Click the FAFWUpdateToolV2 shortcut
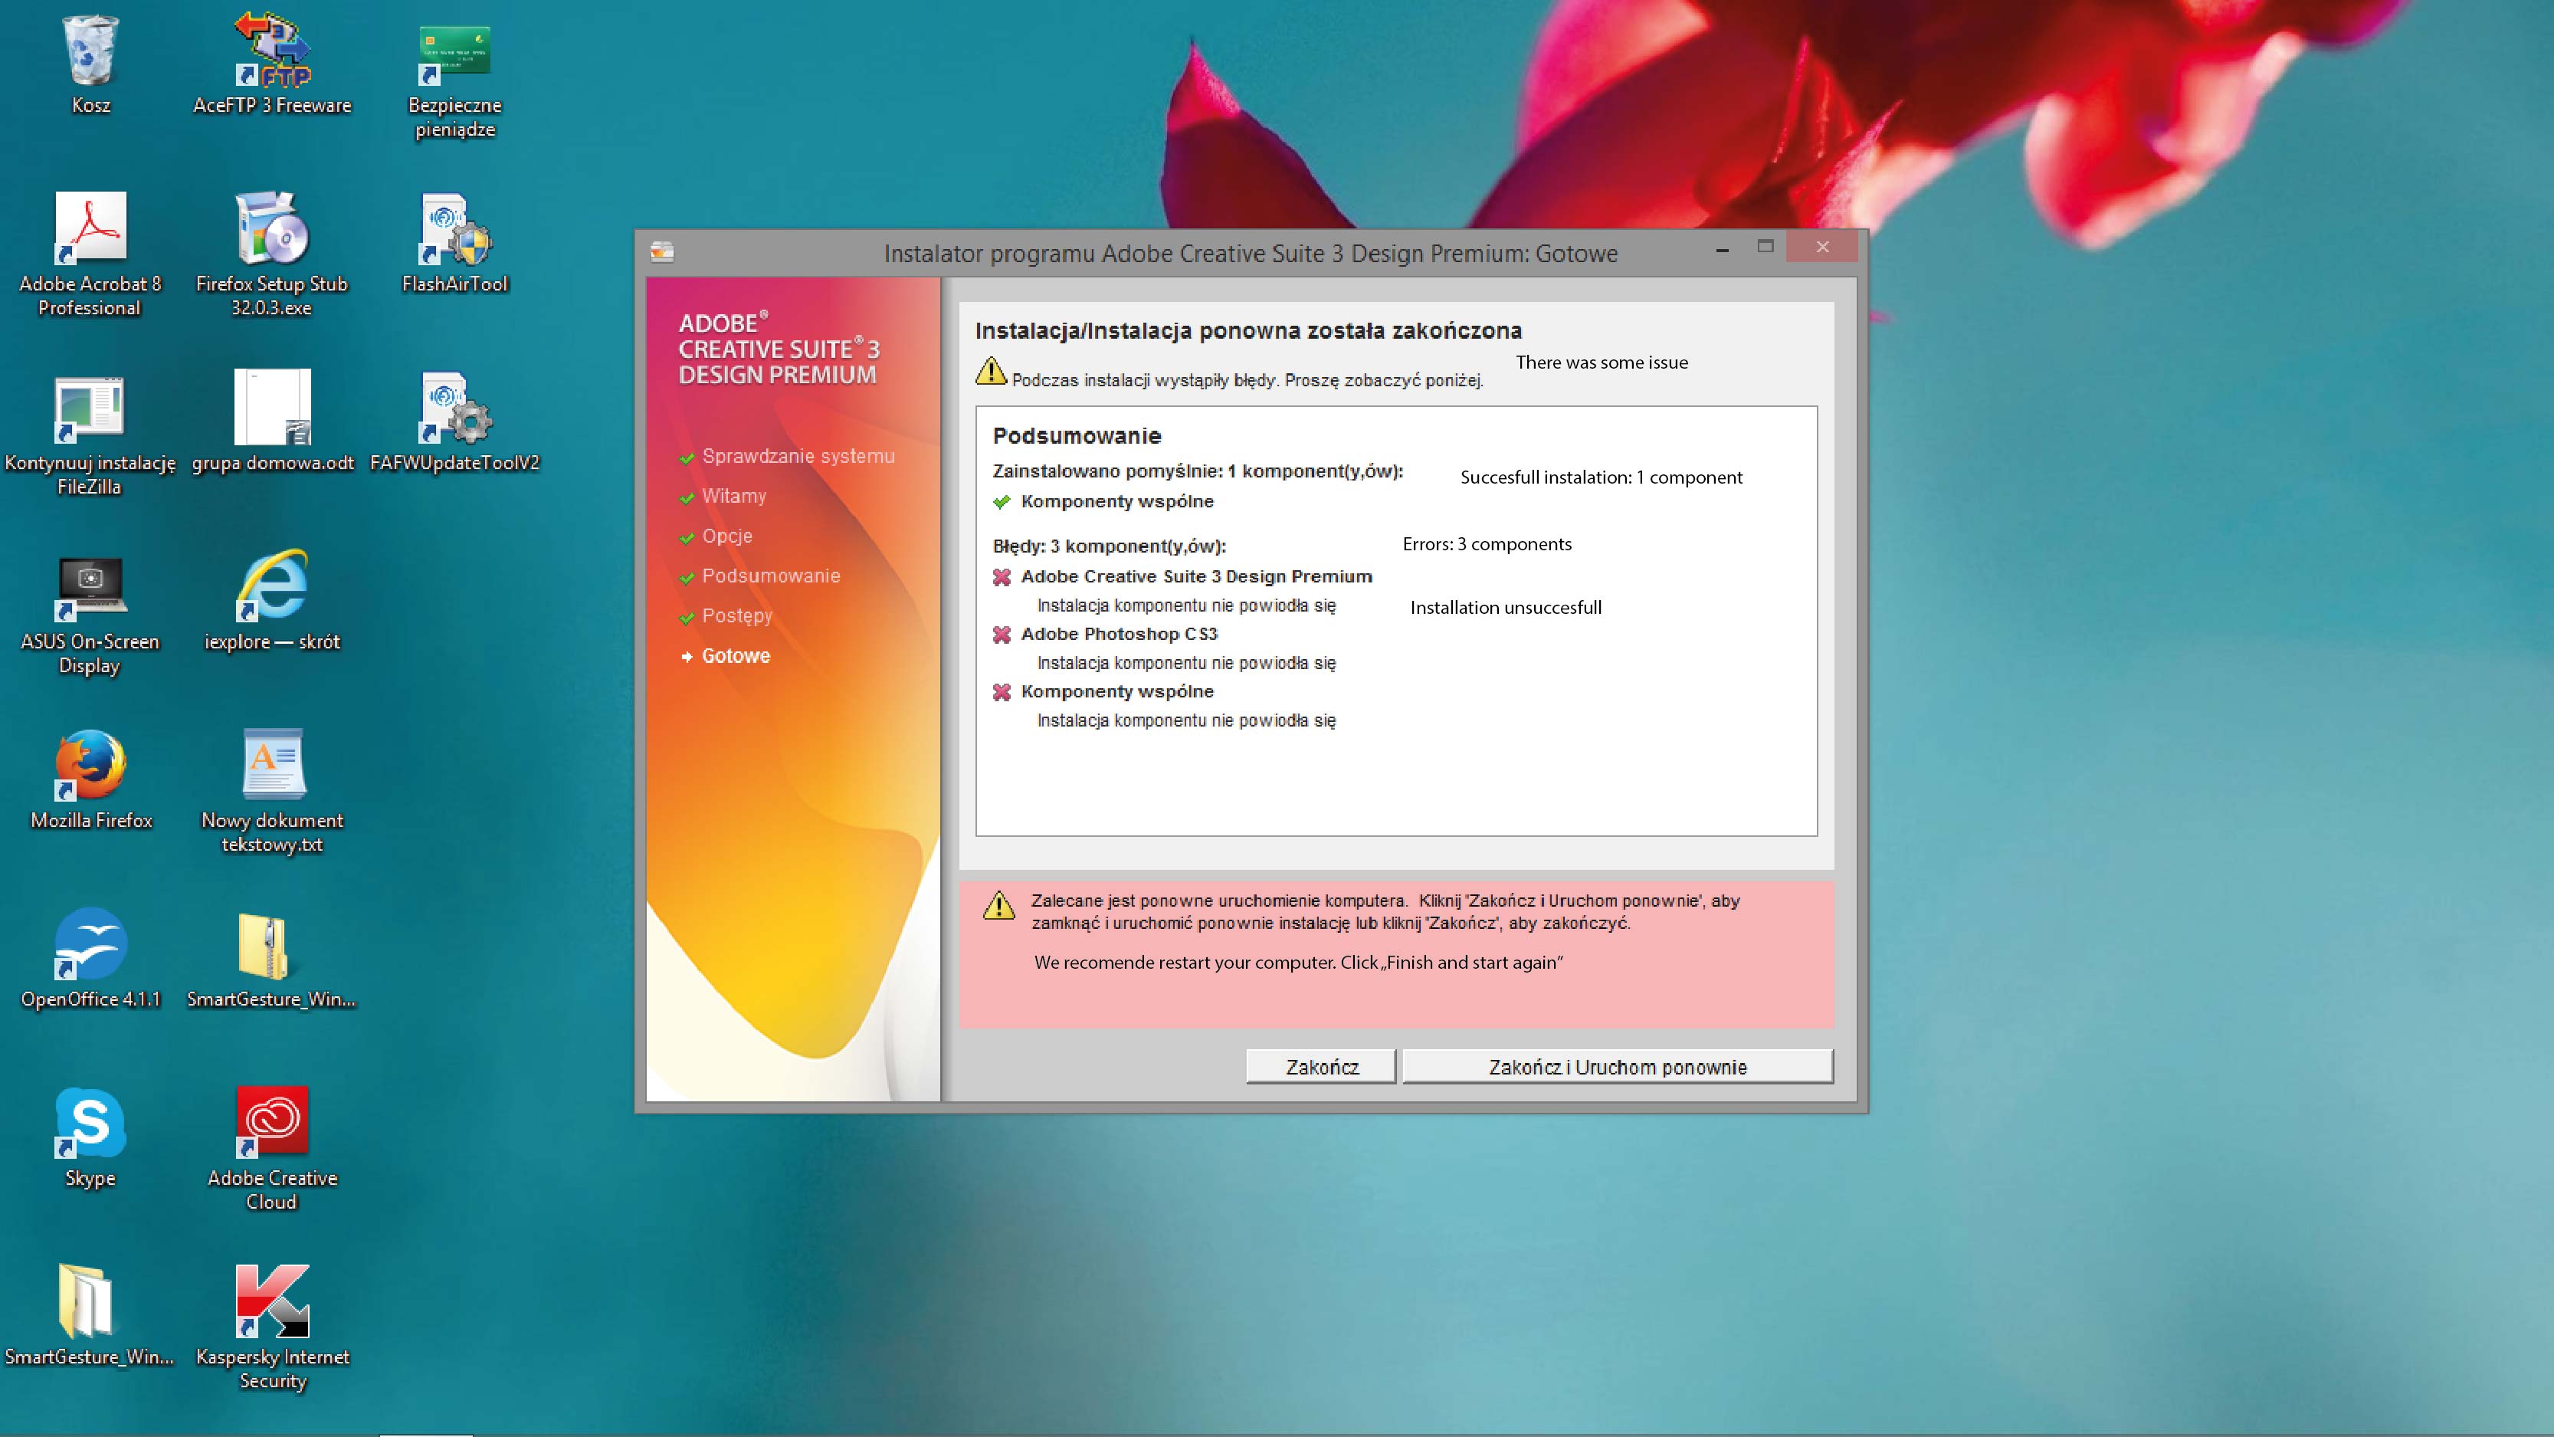Viewport: 2554px width, 1437px height. coord(455,408)
